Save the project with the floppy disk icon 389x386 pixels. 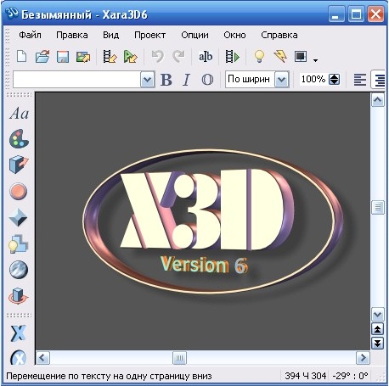point(63,56)
